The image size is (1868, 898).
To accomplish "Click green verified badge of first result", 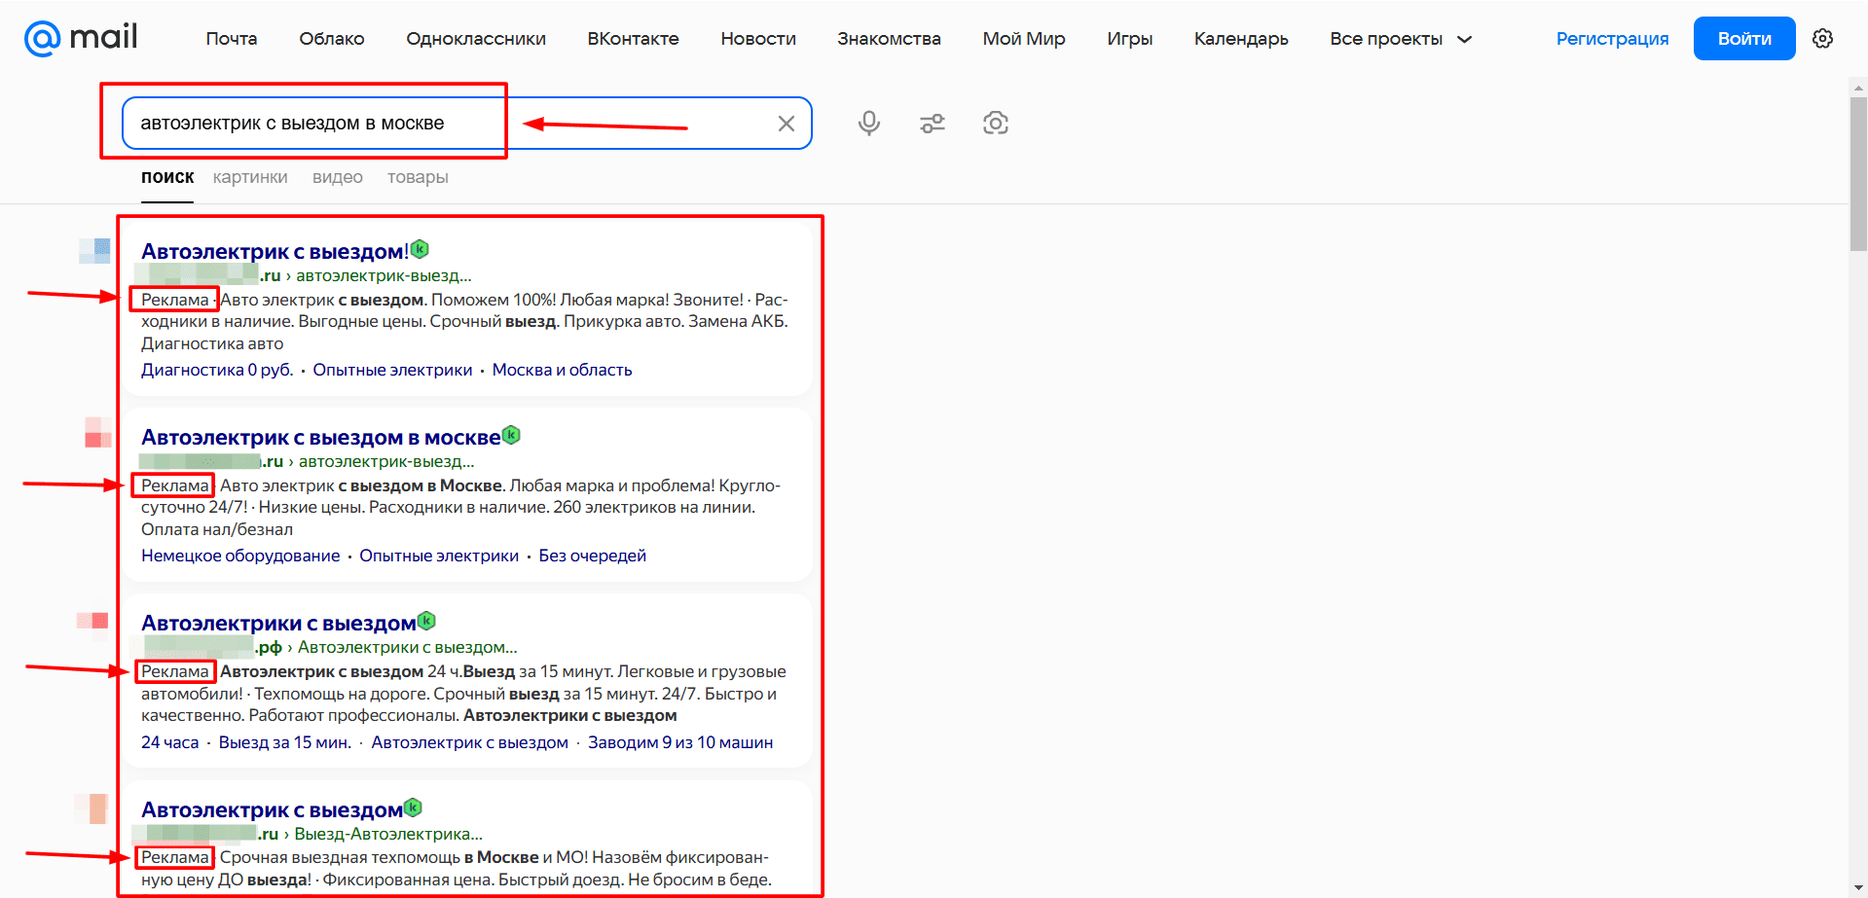I will tap(420, 249).
